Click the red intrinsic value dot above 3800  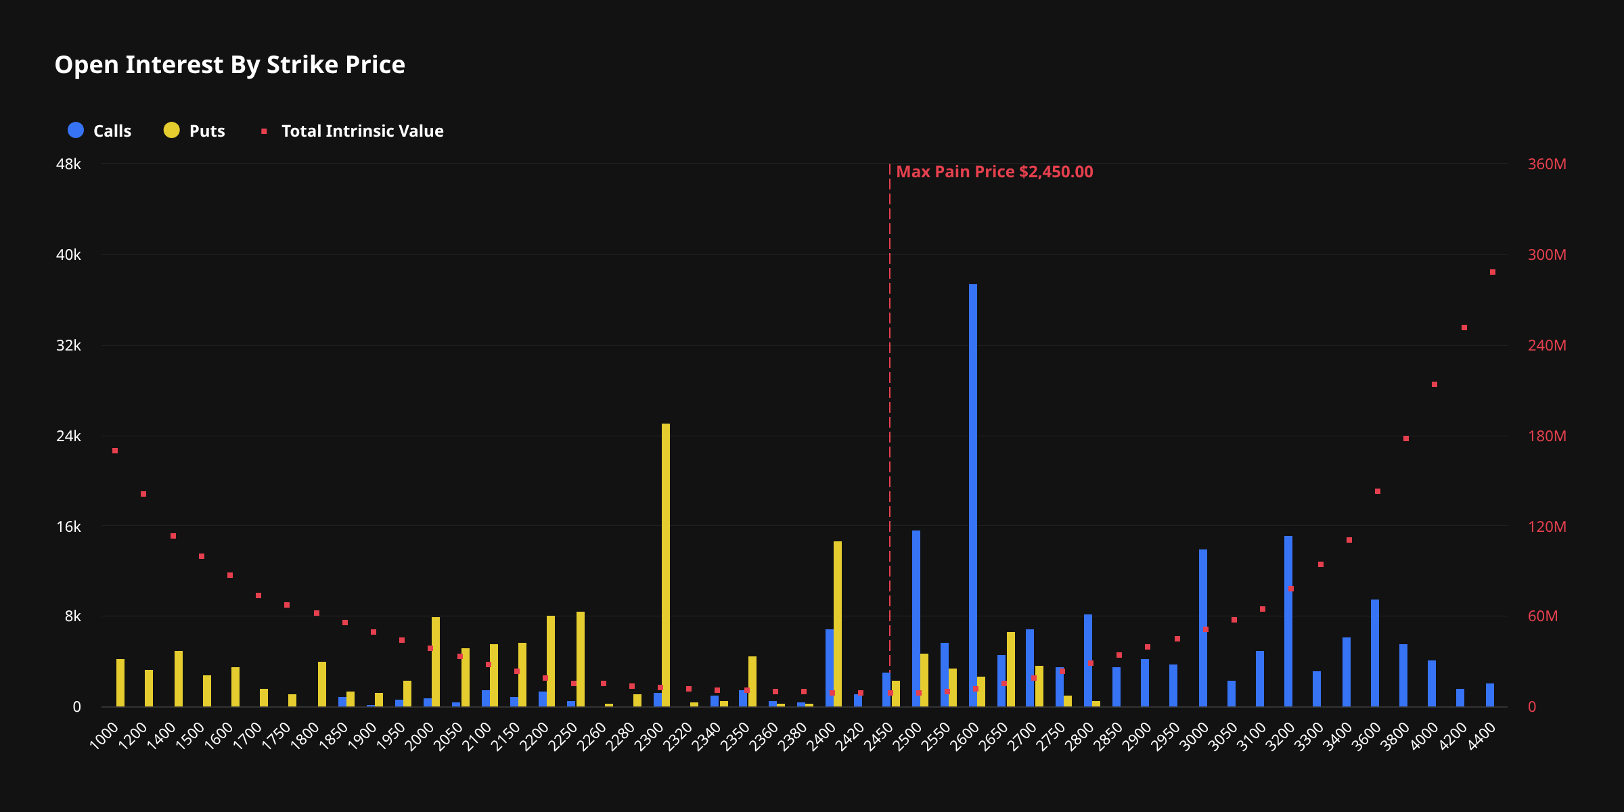tap(1406, 438)
